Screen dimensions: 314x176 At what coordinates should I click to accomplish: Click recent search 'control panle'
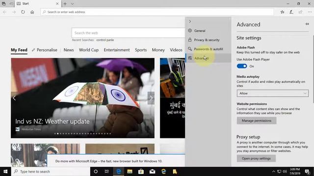[x=105, y=40]
